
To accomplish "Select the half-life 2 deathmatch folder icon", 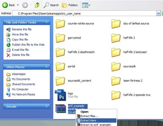I will point(60,52).
